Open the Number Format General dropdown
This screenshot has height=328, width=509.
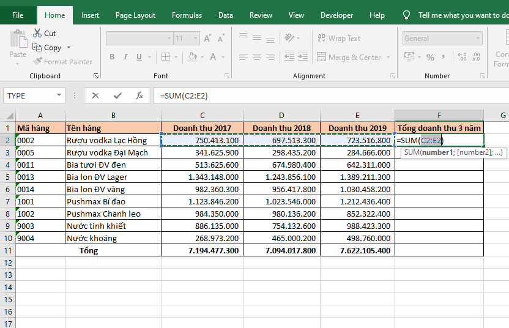pos(477,39)
